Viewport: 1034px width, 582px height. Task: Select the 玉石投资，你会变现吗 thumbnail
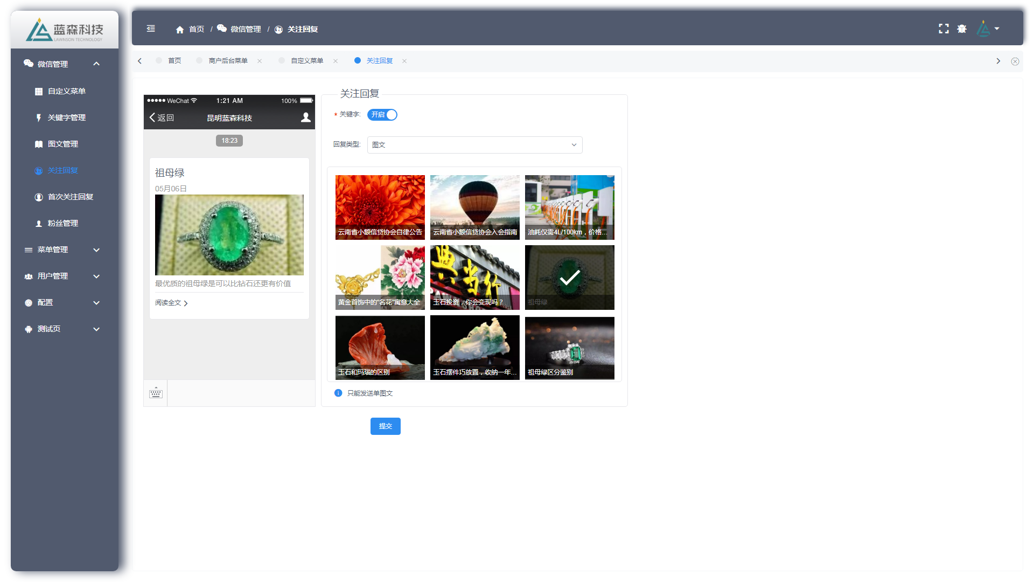click(475, 278)
